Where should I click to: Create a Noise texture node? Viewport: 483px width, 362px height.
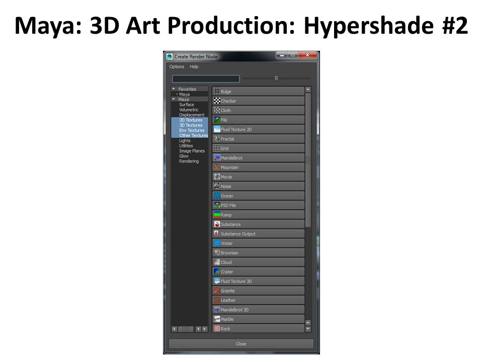pyautogui.click(x=258, y=187)
